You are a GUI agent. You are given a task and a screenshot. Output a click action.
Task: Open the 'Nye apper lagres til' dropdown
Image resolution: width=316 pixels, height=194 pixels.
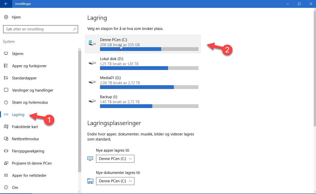[x=115, y=159]
